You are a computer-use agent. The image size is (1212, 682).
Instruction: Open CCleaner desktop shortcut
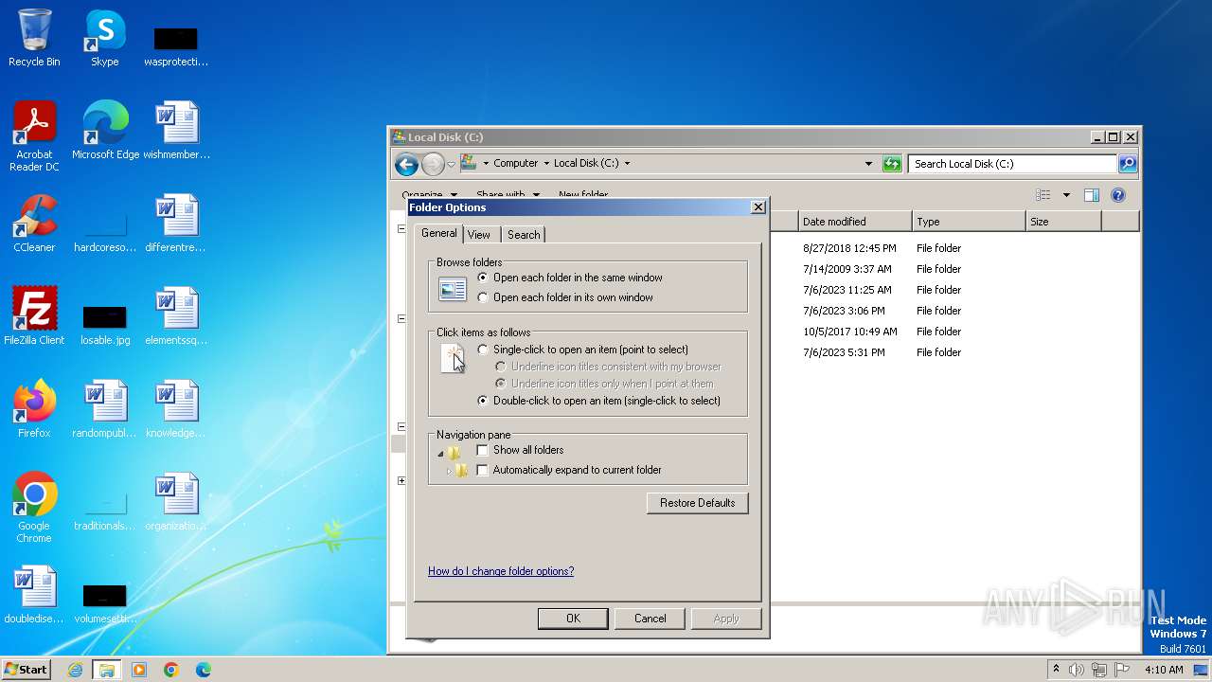click(x=34, y=224)
